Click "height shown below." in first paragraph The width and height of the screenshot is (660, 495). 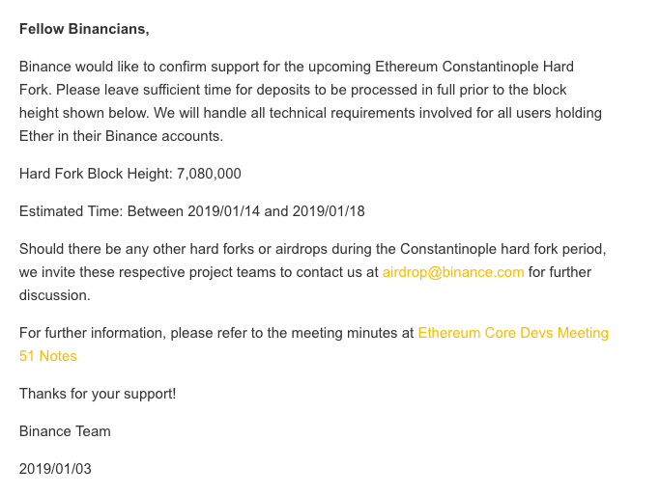(84, 113)
